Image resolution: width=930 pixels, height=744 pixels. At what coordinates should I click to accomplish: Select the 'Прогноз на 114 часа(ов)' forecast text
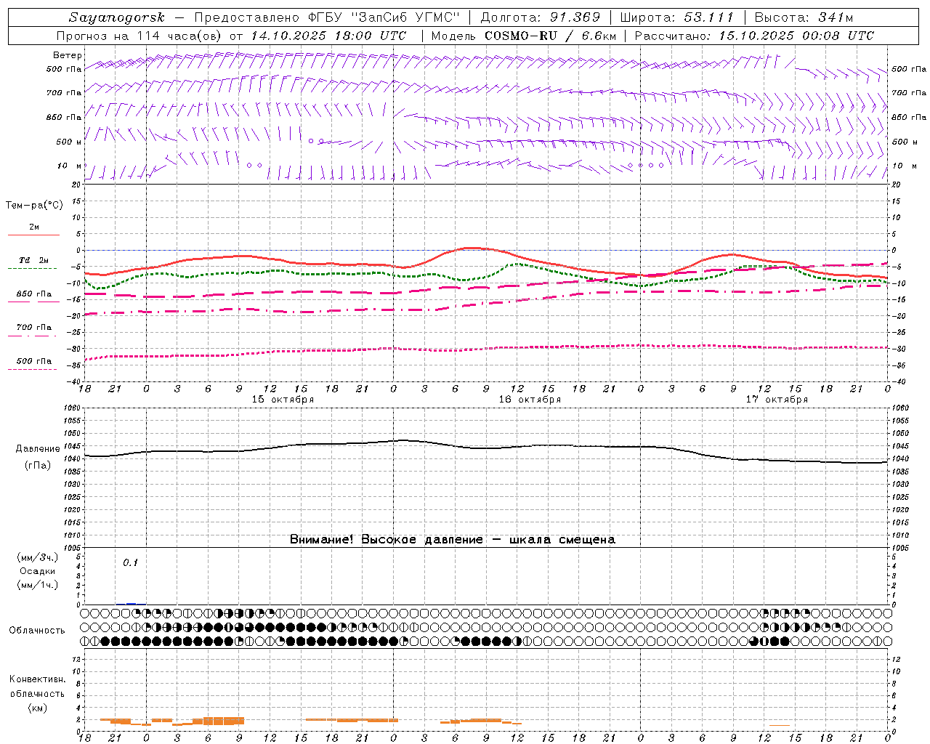[x=140, y=36]
